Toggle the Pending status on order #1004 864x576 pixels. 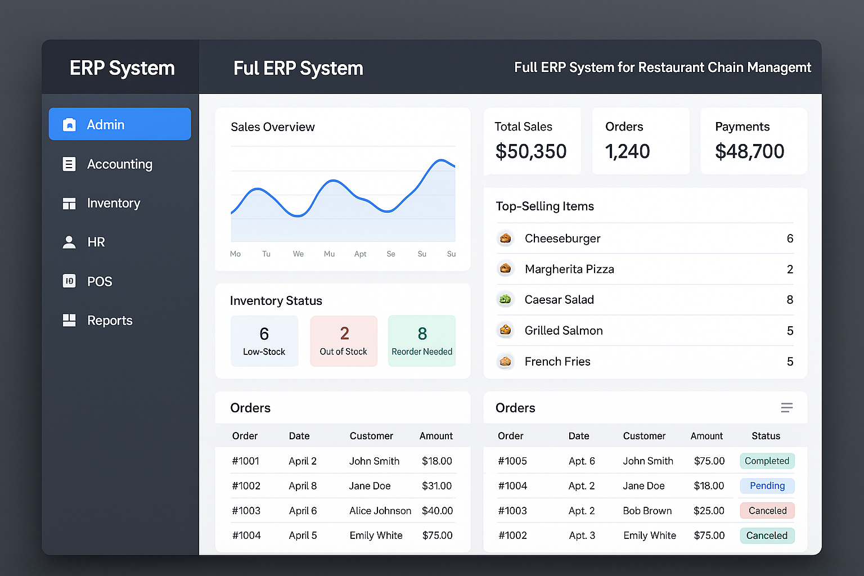767,485
